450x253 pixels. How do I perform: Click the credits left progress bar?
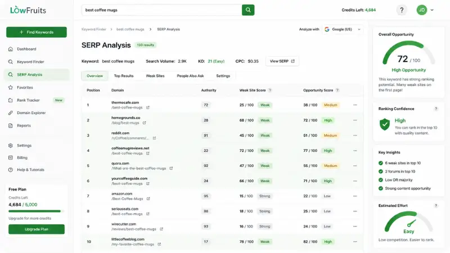pyautogui.click(x=36, y=211)
